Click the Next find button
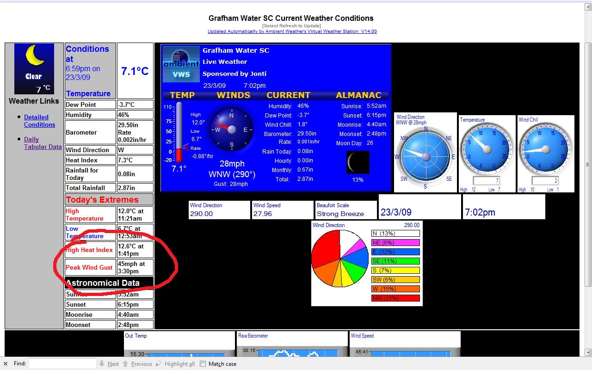 [109, 364]
